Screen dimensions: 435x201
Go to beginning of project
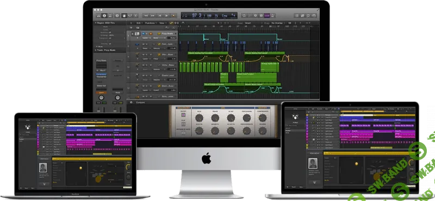pos(160,16)
